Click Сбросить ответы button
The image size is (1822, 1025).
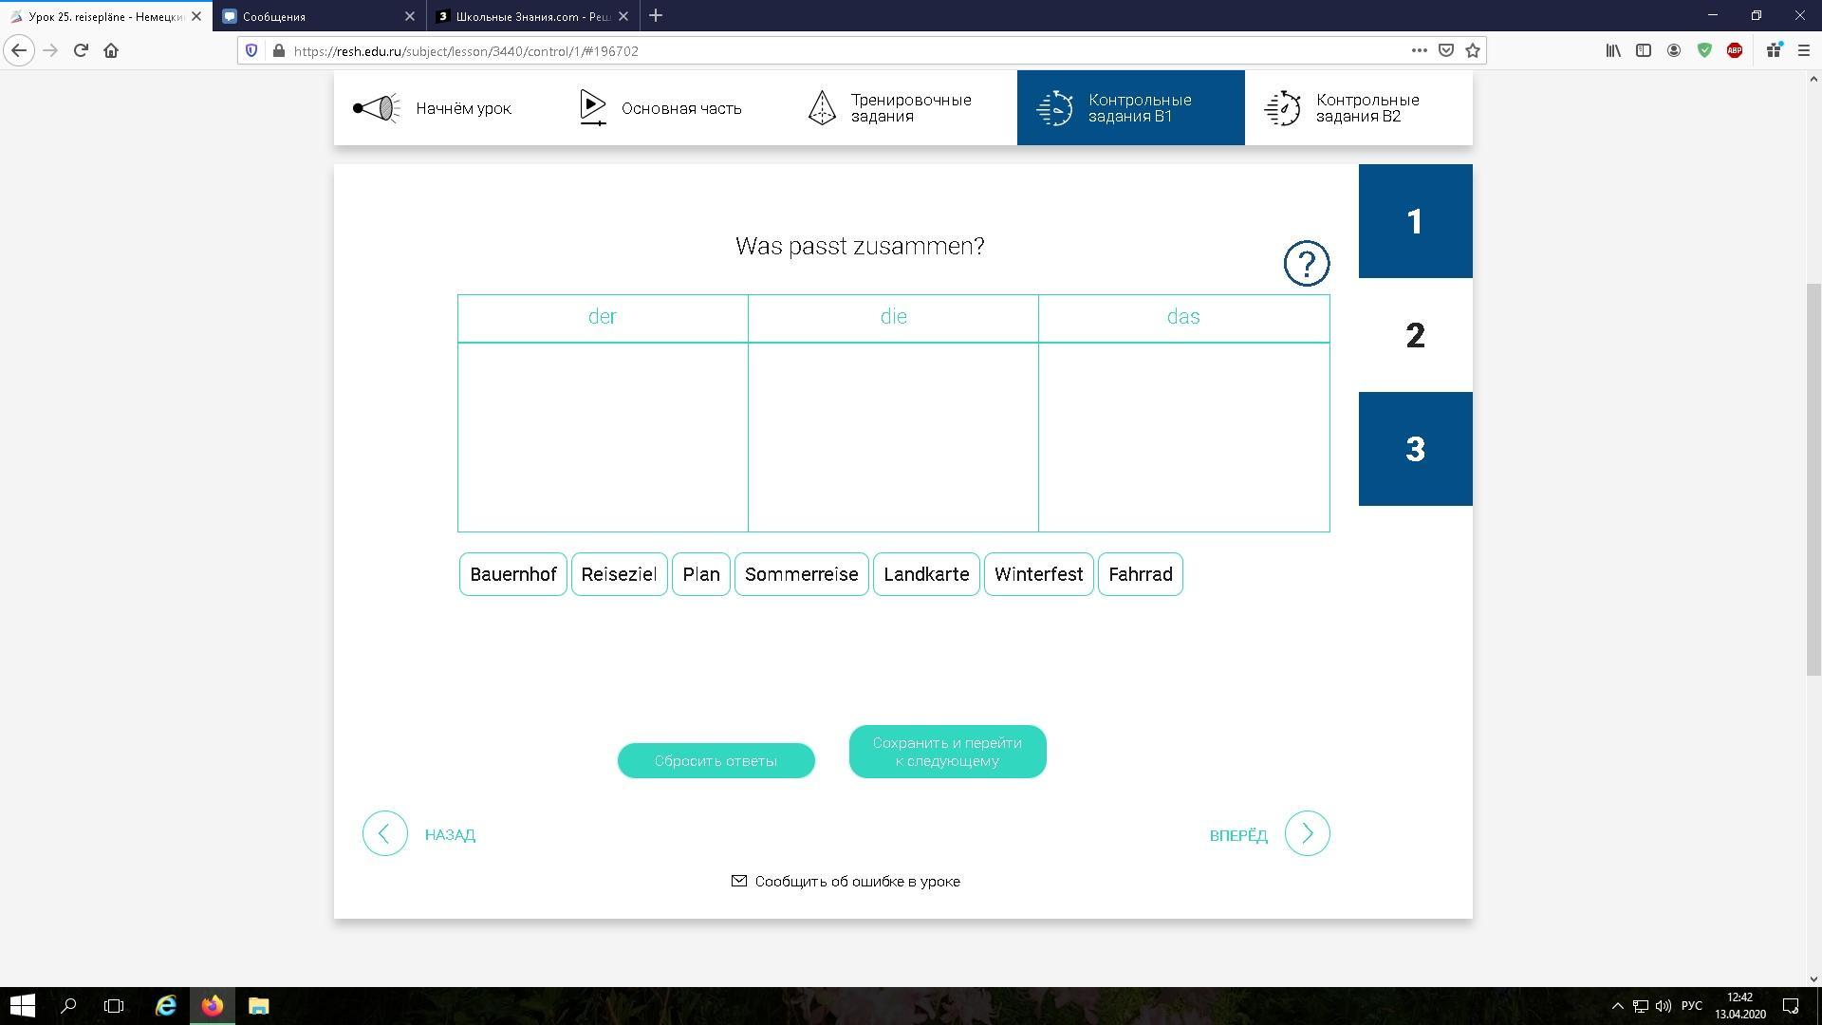(x=716, y=760)
